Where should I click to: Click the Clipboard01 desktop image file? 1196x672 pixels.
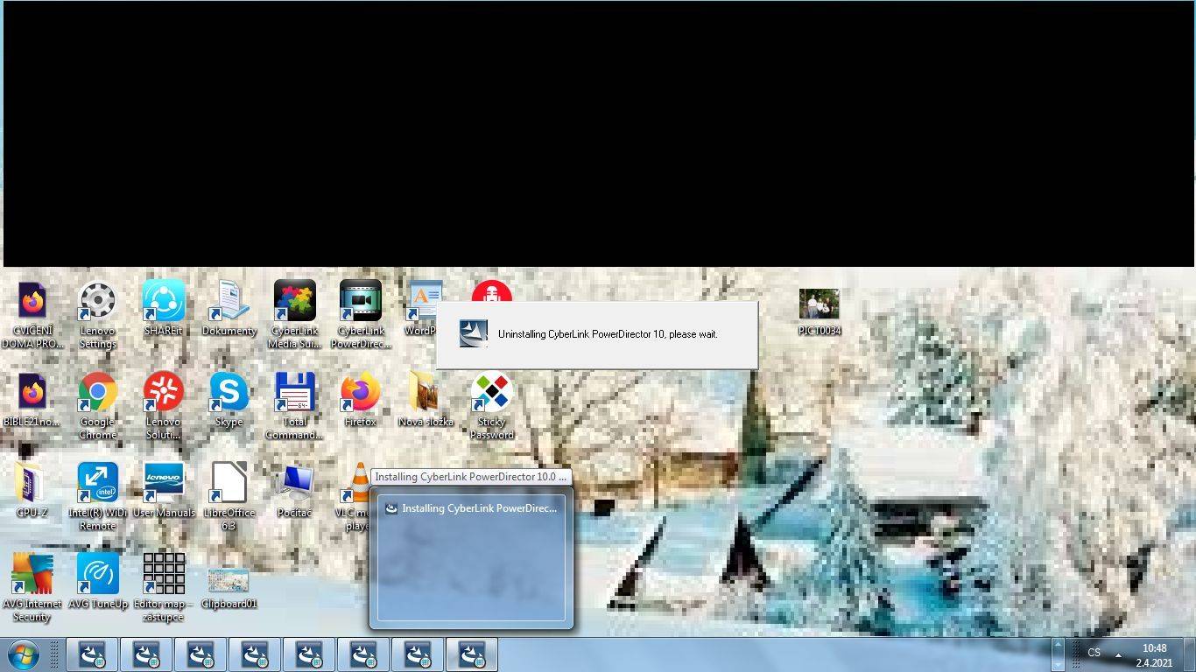pos(229,586)
